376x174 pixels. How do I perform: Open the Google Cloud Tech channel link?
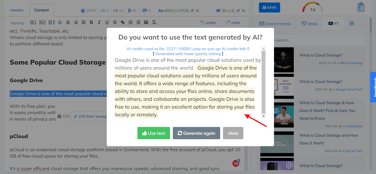[x=349, y=89]
